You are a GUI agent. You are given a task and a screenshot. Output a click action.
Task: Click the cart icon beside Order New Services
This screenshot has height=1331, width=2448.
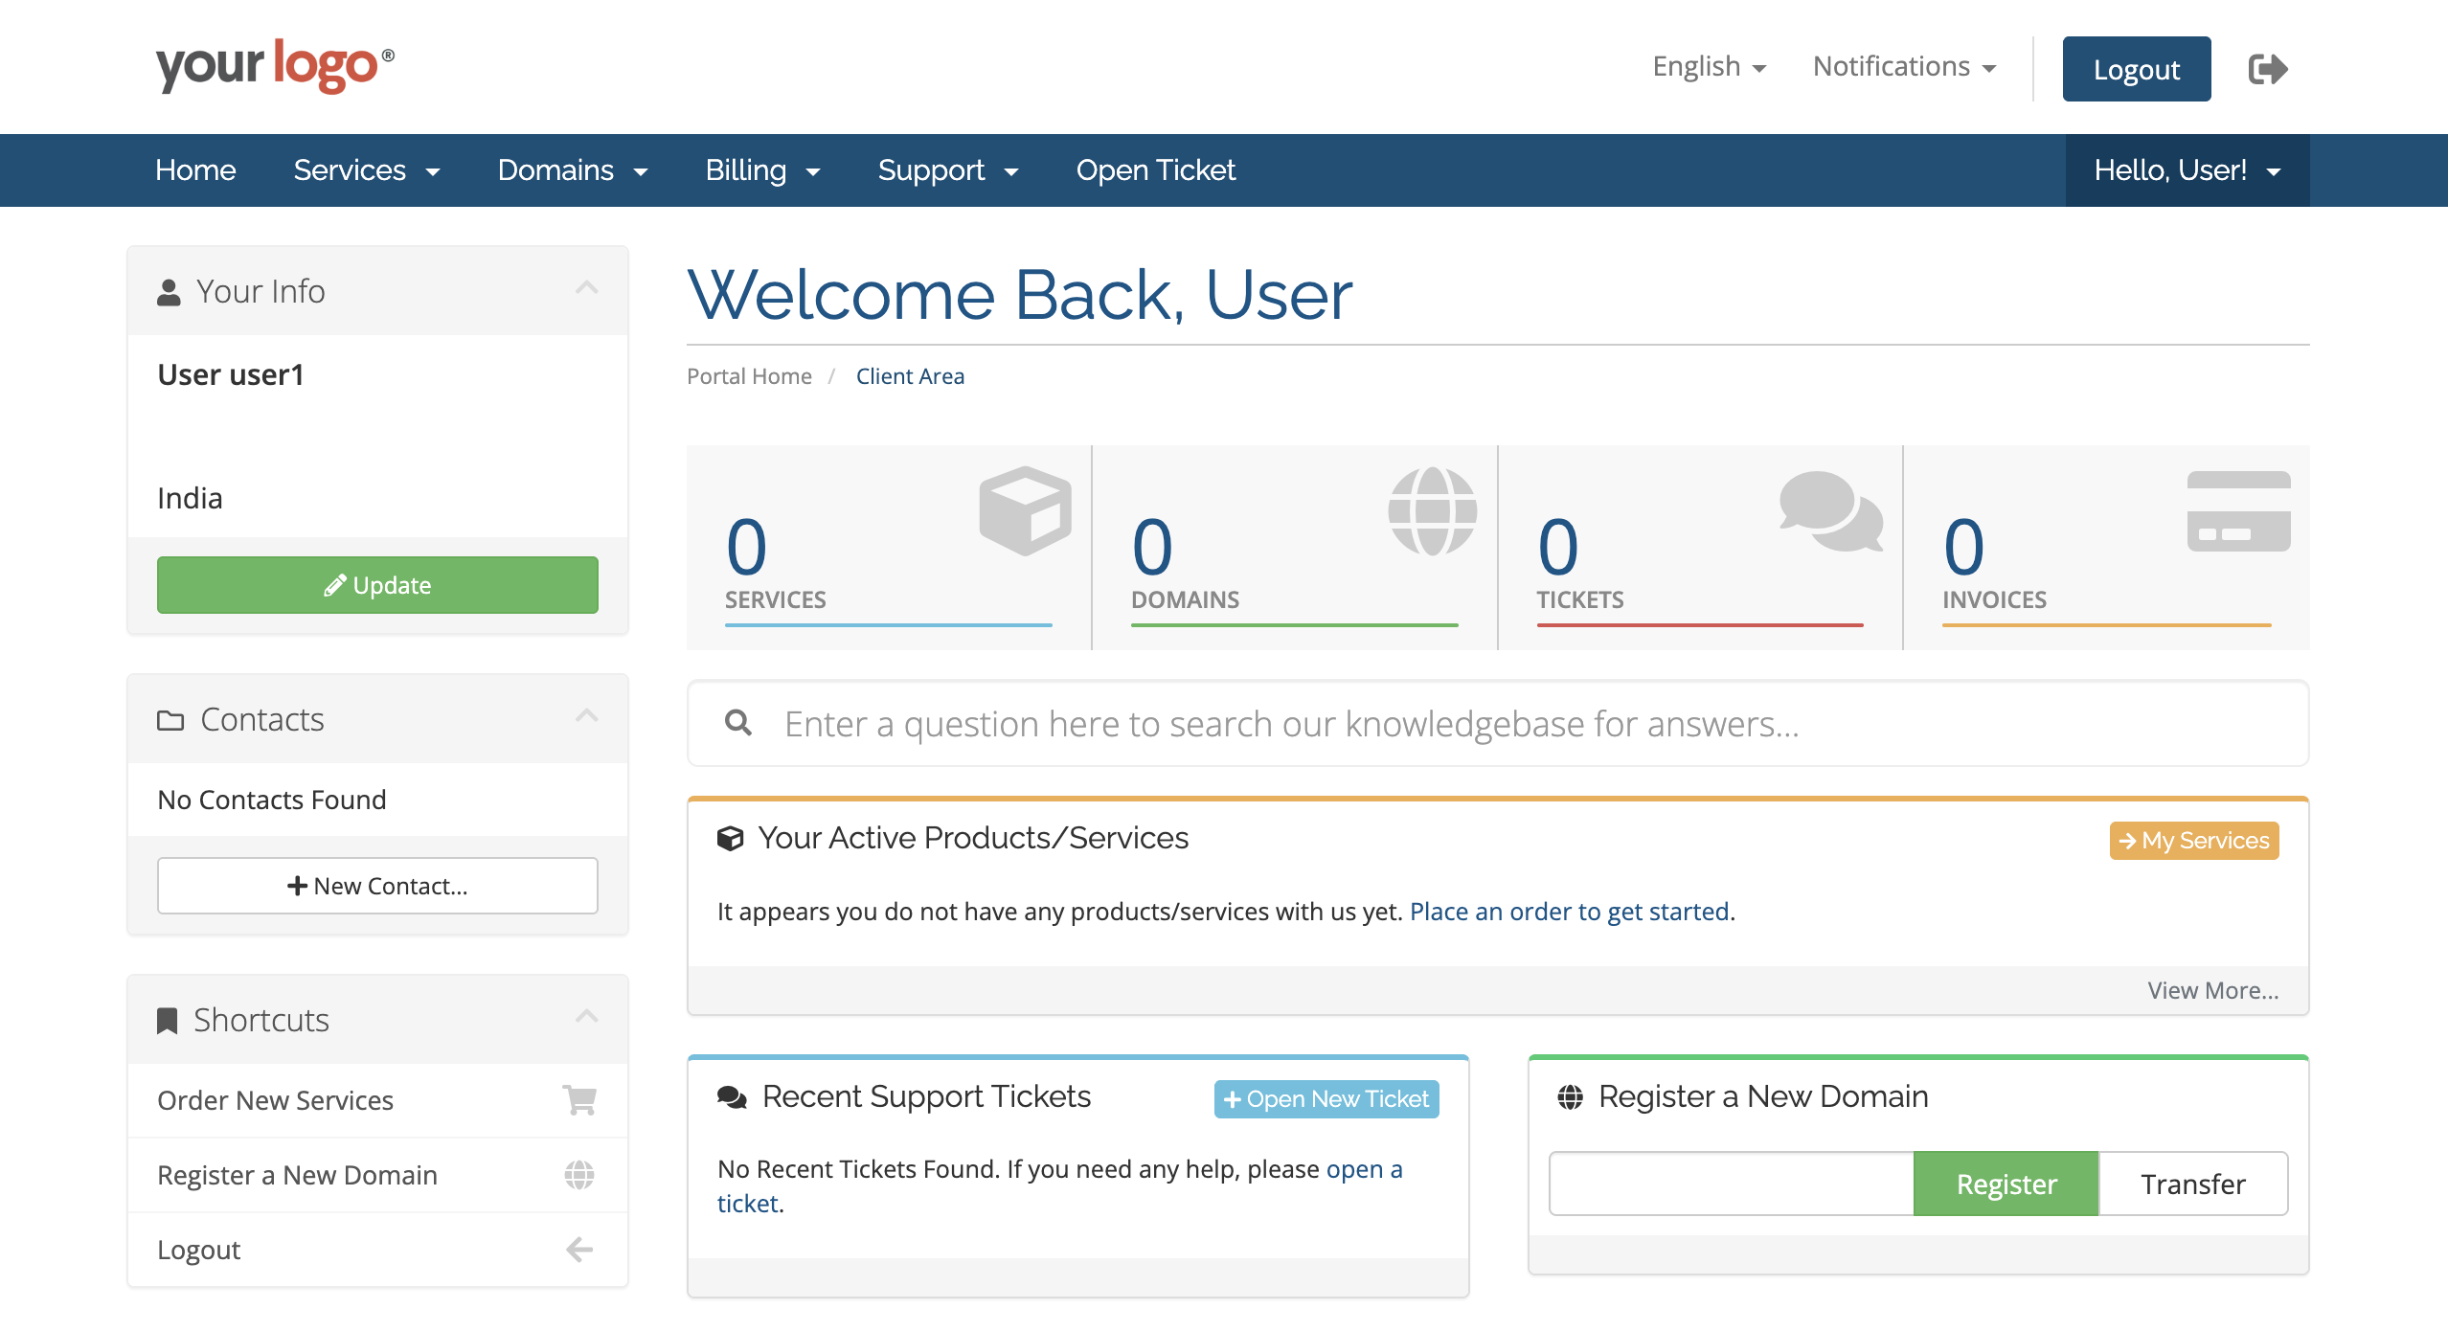[579, 1099]
